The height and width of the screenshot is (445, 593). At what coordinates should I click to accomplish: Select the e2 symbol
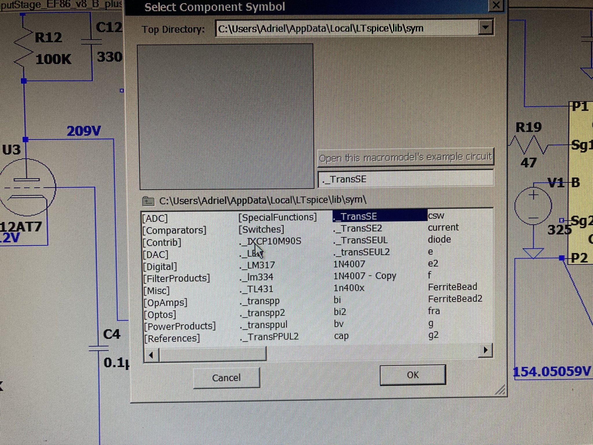(433, 264)
